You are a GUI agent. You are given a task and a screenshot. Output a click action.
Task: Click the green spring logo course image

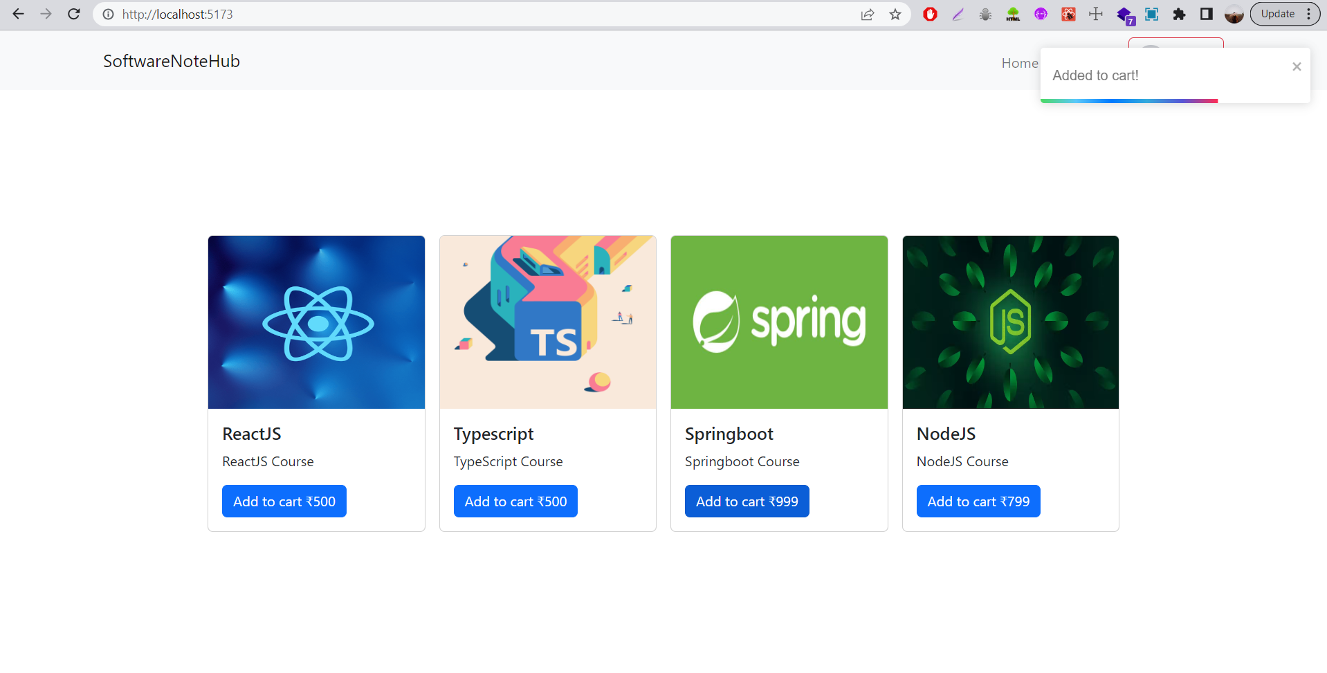pos(779,322)
